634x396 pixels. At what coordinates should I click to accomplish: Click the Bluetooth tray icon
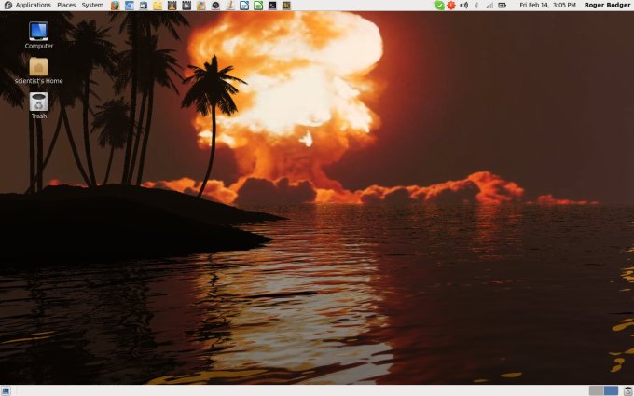click(x=476, y=6)
